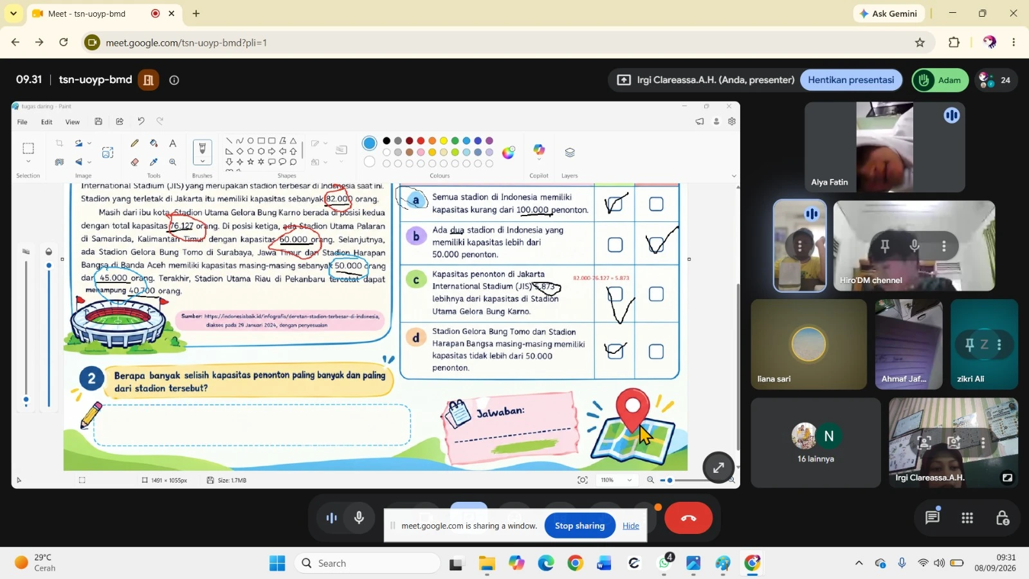The width and height of the screenshot is (1029, 579).
Task: Open the zoom percentage dropdown showing 110%
Action: pos(629,480)
